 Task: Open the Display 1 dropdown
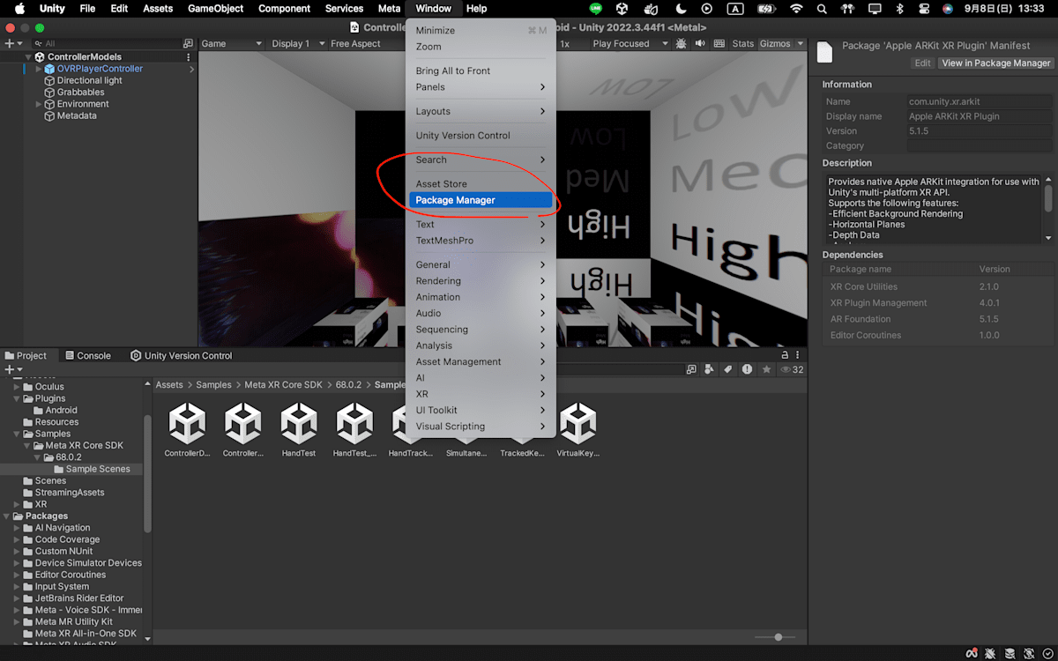point(296,44)
